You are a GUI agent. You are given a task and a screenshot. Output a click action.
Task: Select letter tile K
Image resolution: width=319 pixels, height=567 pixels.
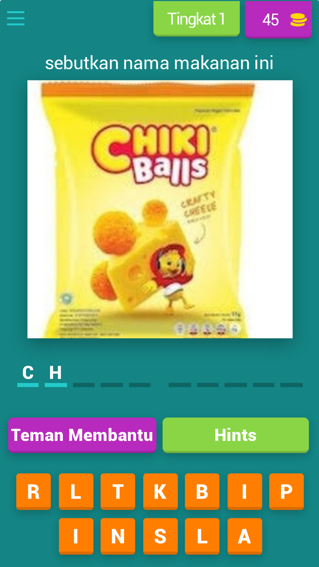(160, 492)
